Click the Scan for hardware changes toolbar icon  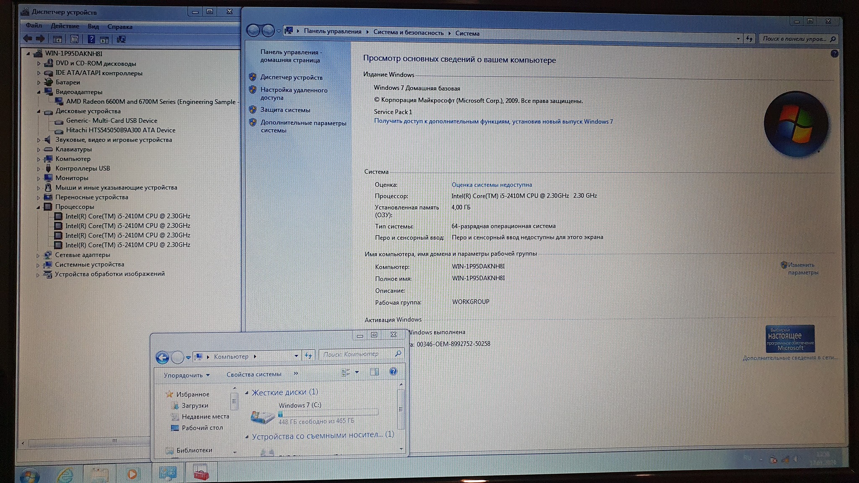coord(121,39)
